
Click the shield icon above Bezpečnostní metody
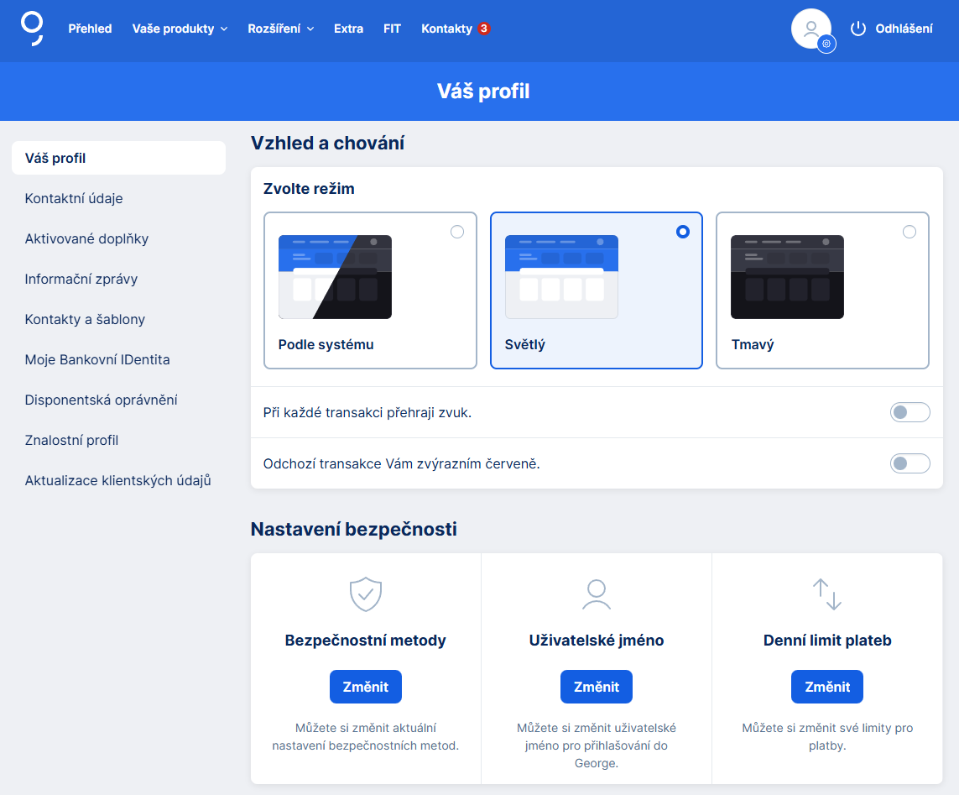[x=365, y=594]
